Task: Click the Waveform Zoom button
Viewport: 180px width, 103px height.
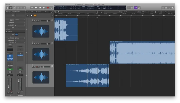Action: coord(152,12)
